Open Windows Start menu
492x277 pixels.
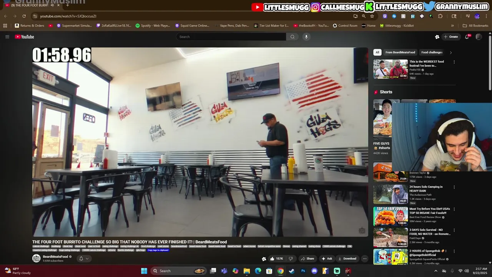pos(144,271)
